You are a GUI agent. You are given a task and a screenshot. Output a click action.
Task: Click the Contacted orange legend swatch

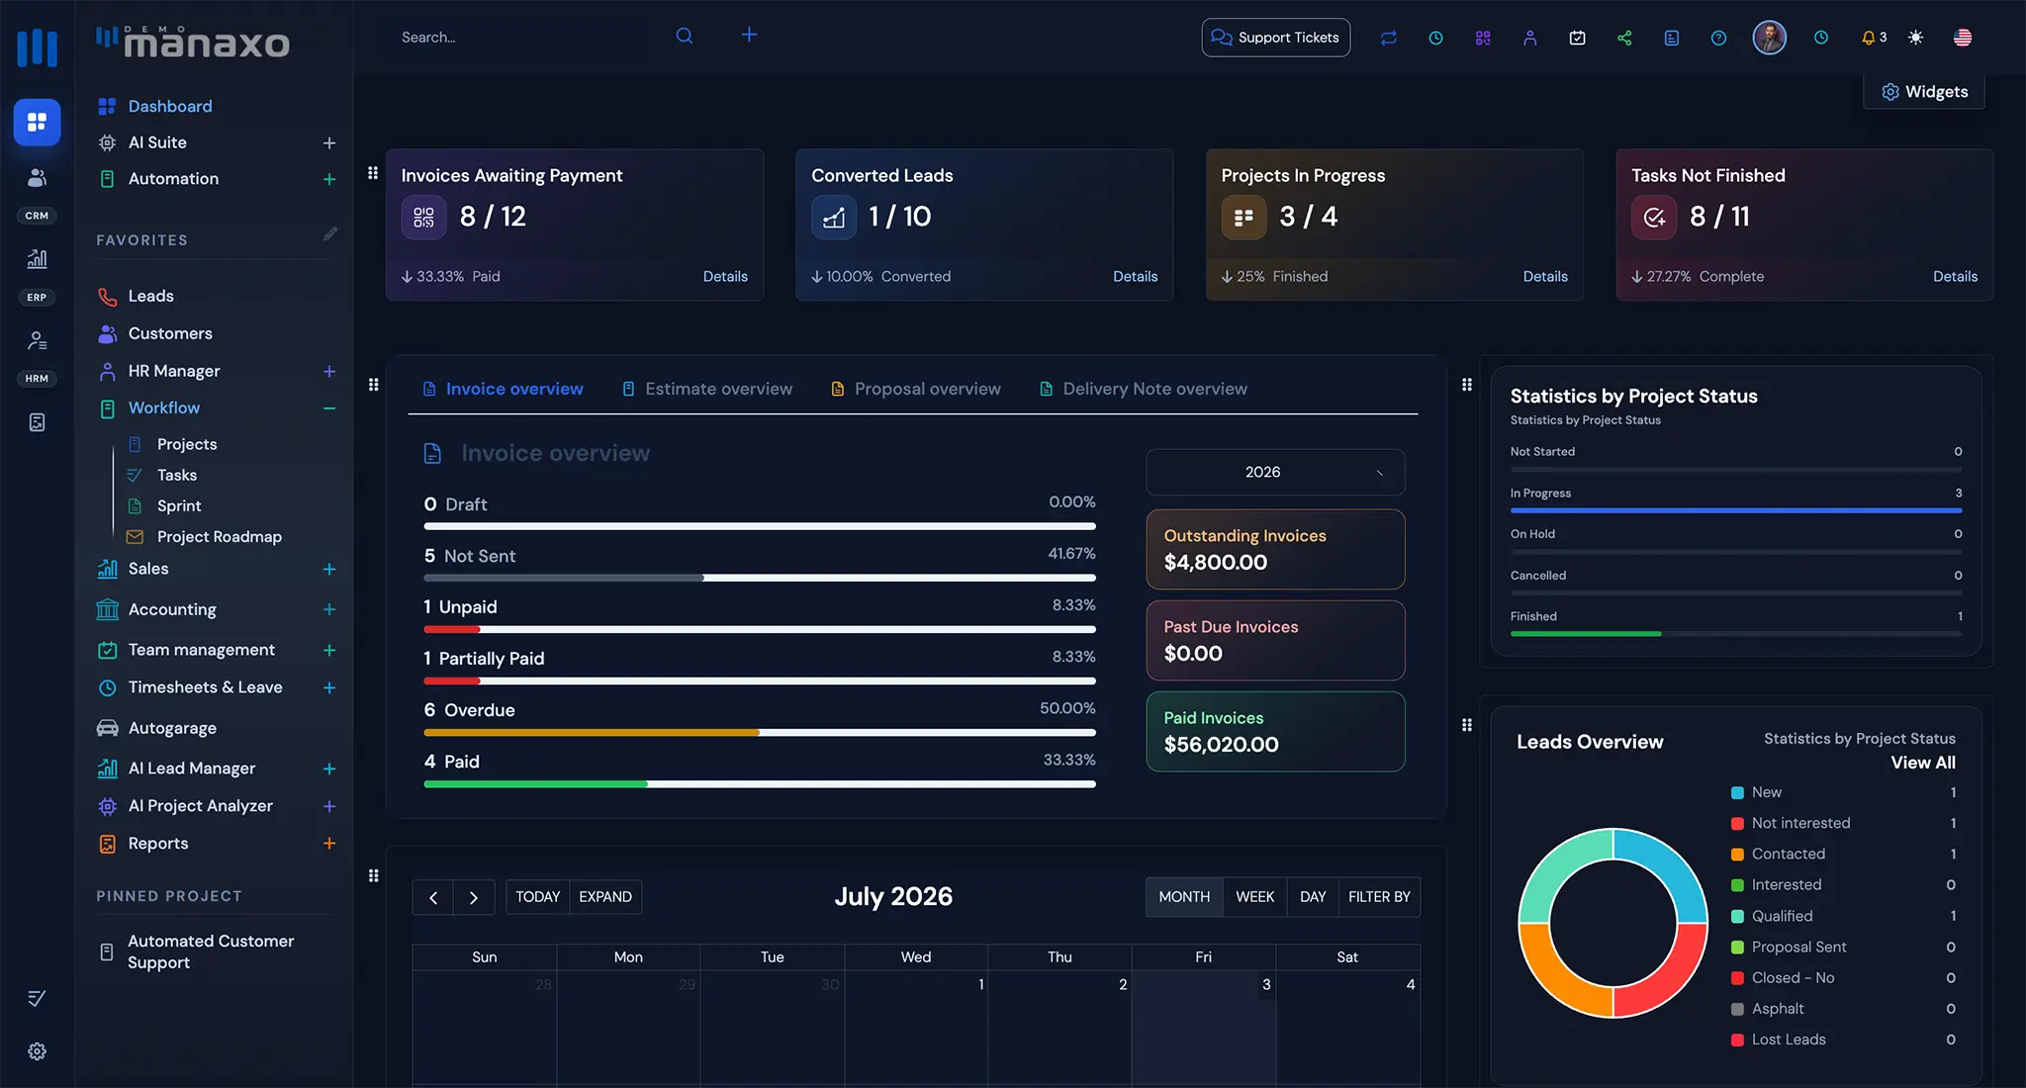1737,855
